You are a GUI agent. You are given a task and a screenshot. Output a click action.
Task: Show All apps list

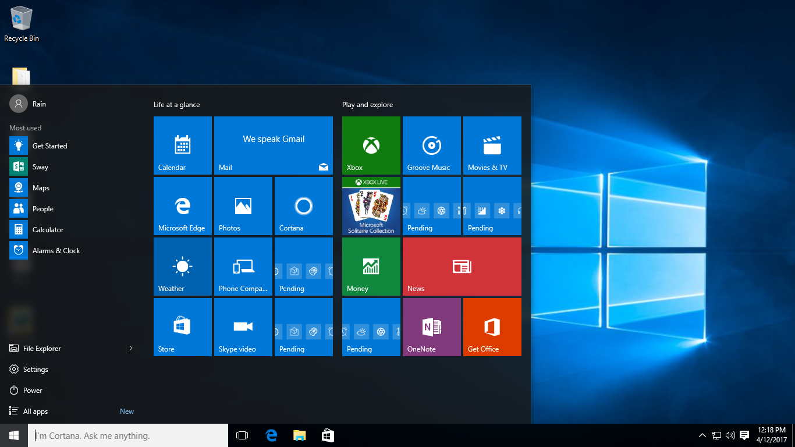72,411
